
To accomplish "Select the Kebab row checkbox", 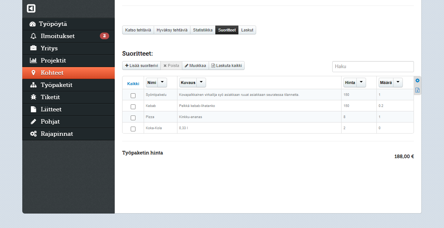I will (x=133, y=107).
